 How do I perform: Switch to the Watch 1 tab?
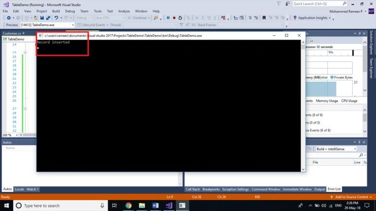(x=32, y=189)
